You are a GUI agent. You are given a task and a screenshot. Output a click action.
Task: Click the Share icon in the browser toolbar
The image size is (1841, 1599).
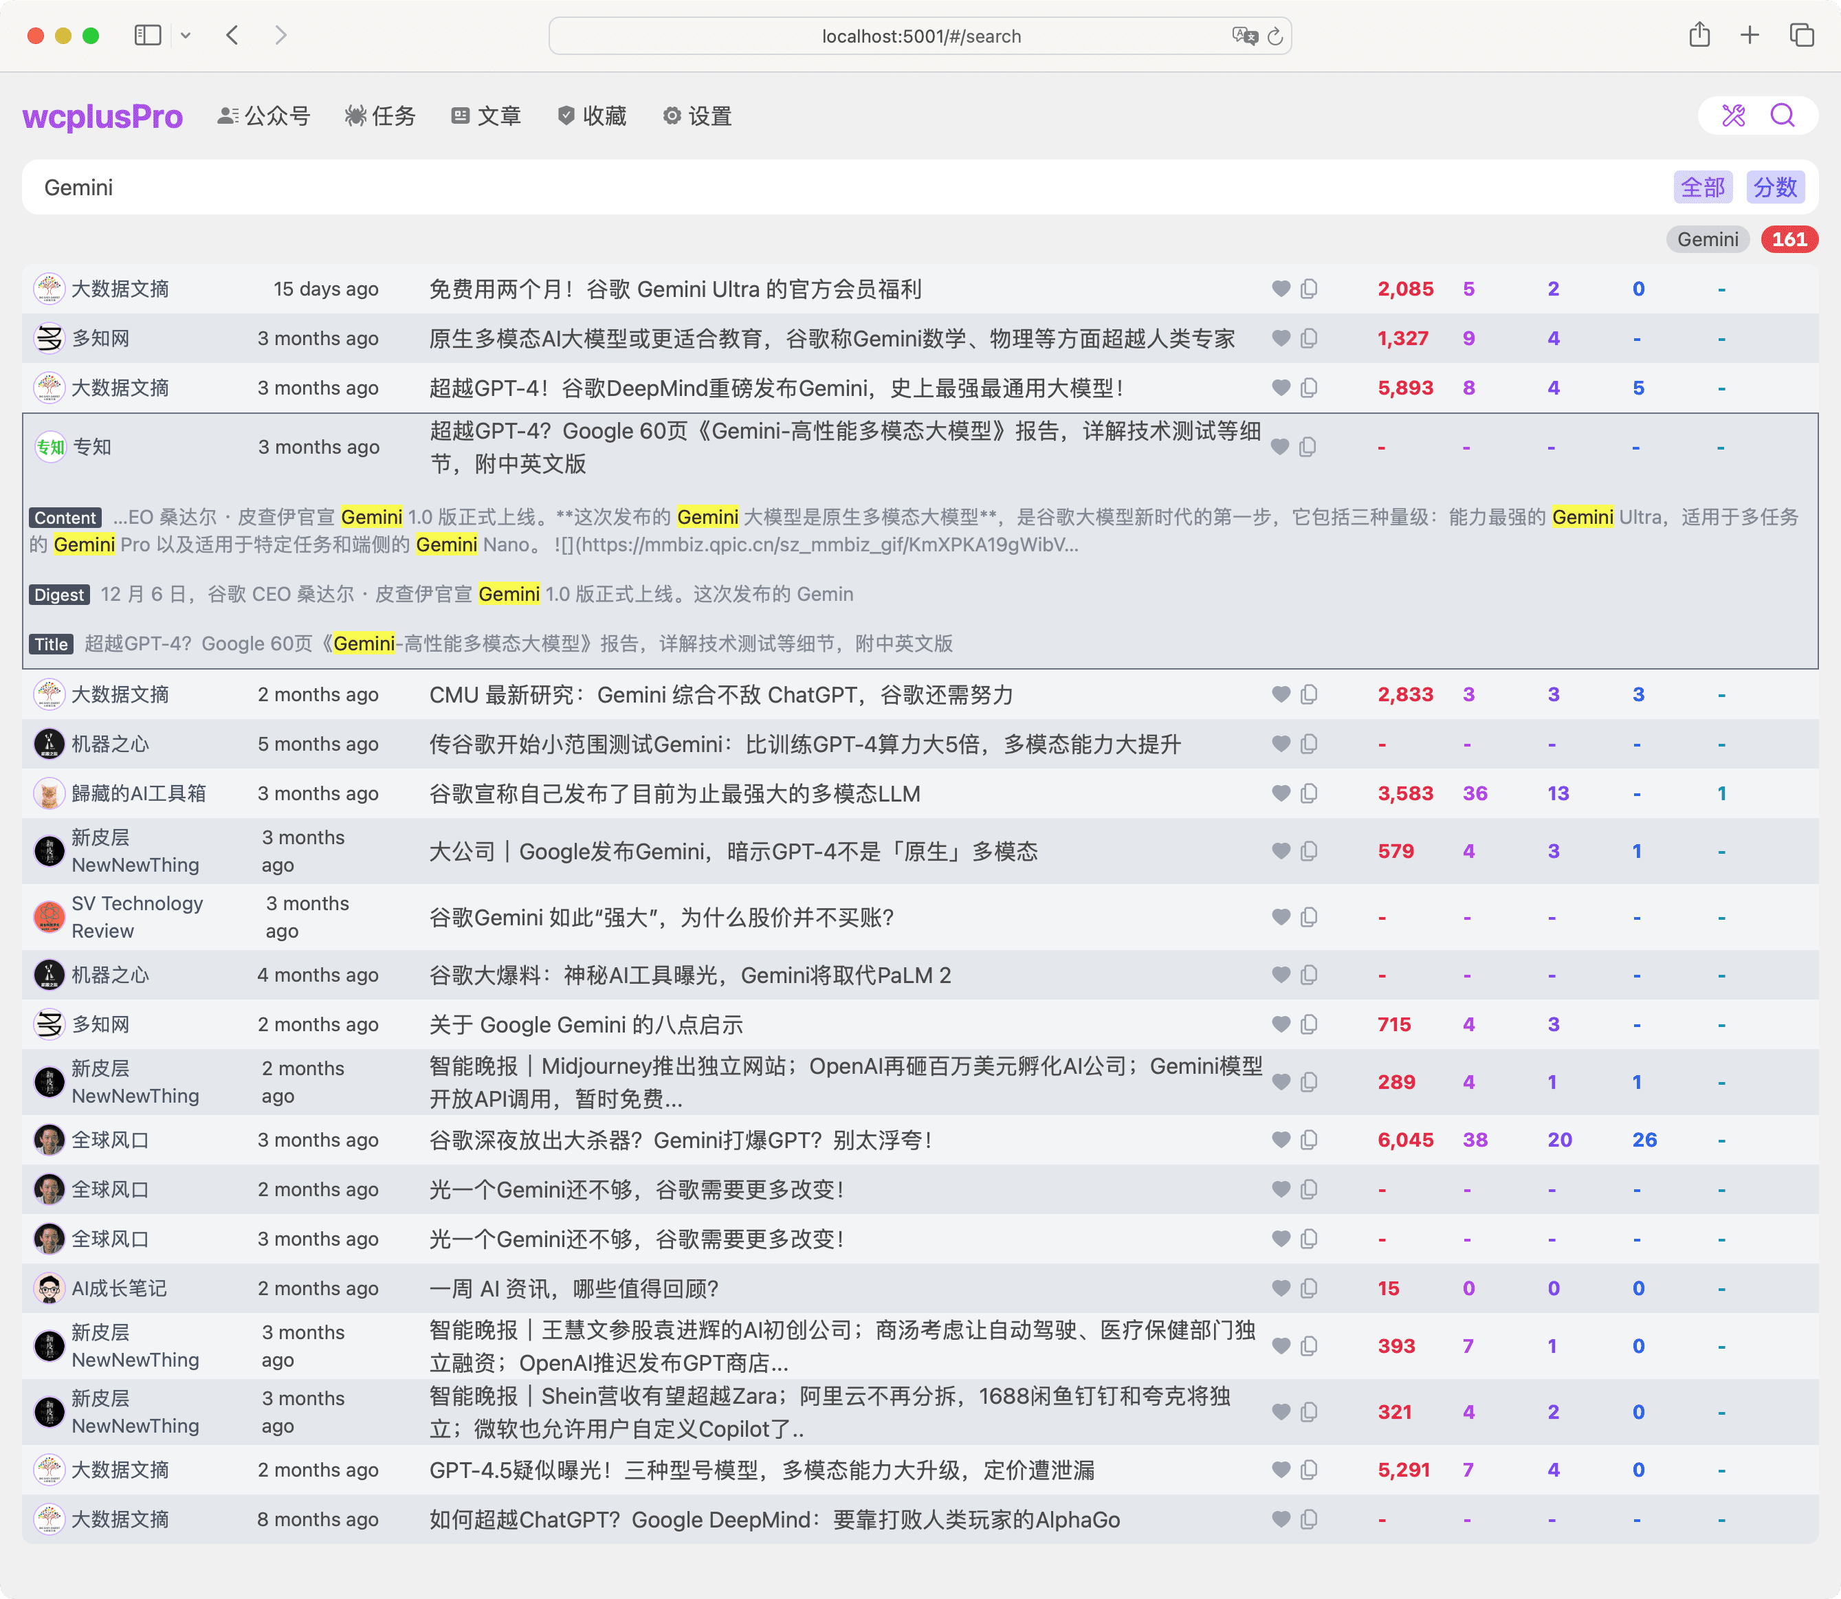(1700, 35)
